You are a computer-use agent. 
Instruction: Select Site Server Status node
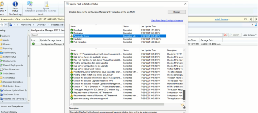(x=11, y=94)
